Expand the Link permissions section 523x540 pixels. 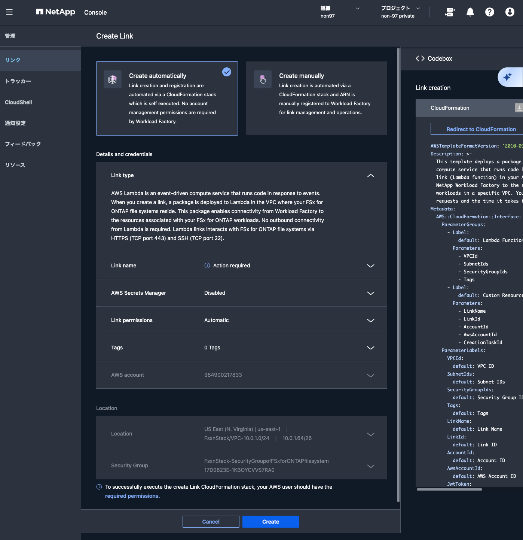point(371,320)
